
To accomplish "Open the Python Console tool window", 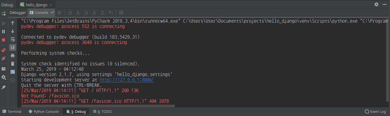I will coord(43,112).
